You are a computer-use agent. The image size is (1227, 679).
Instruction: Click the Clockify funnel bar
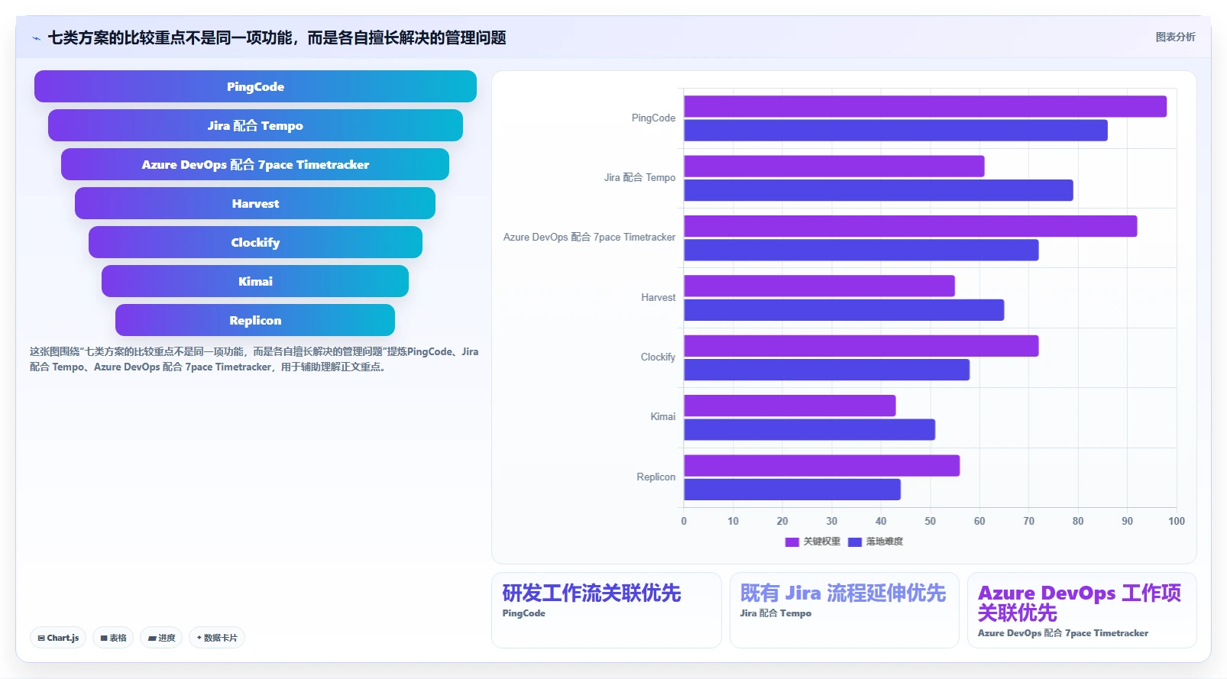[255, 242]
